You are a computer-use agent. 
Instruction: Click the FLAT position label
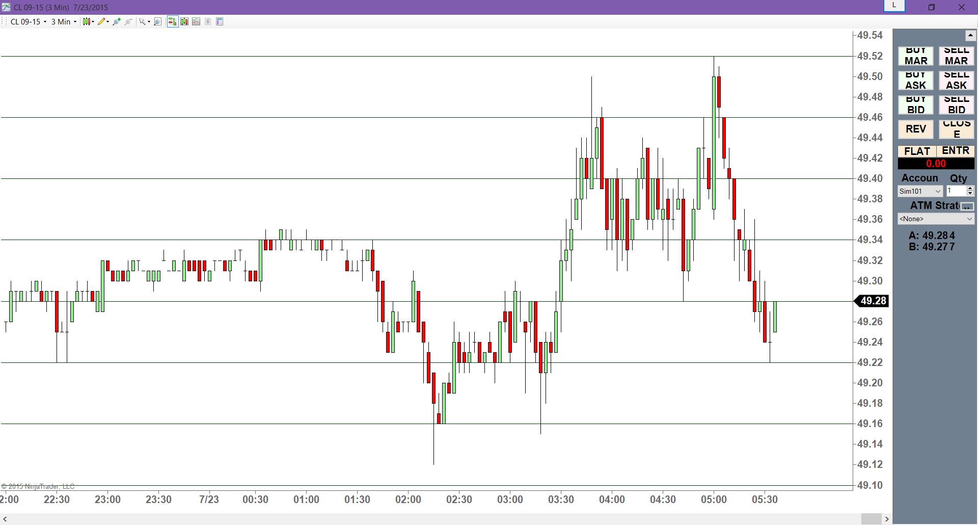pos(917,151)
